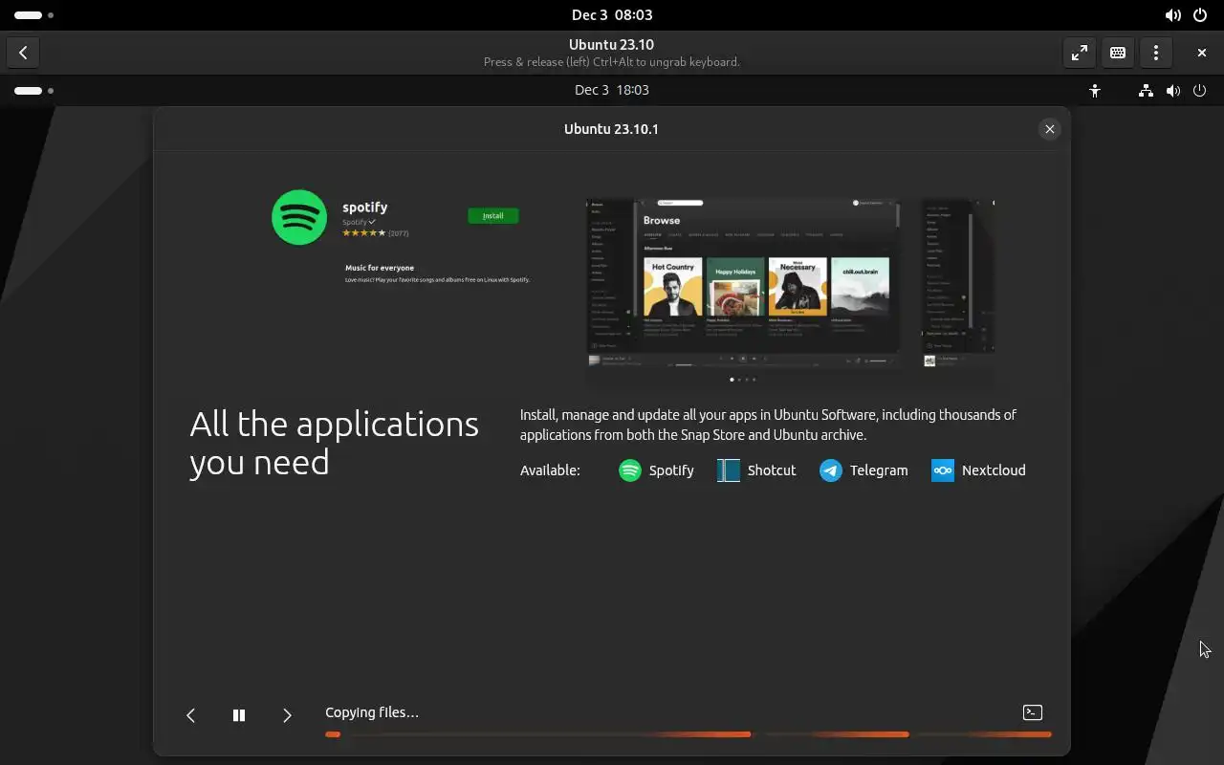This screenshot has width=1224, height=765.
Task: Pause the installer slideshow
Action: 239,715
